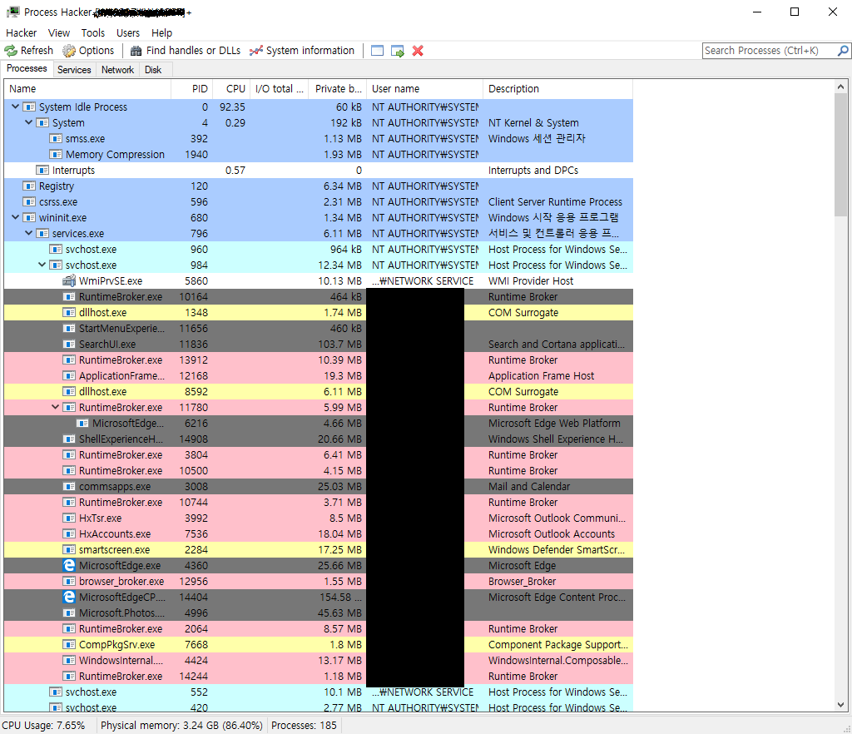Sort by the Name column header
Image resolution: width=852 pixels, height=734 pixels.
[87, 89]
